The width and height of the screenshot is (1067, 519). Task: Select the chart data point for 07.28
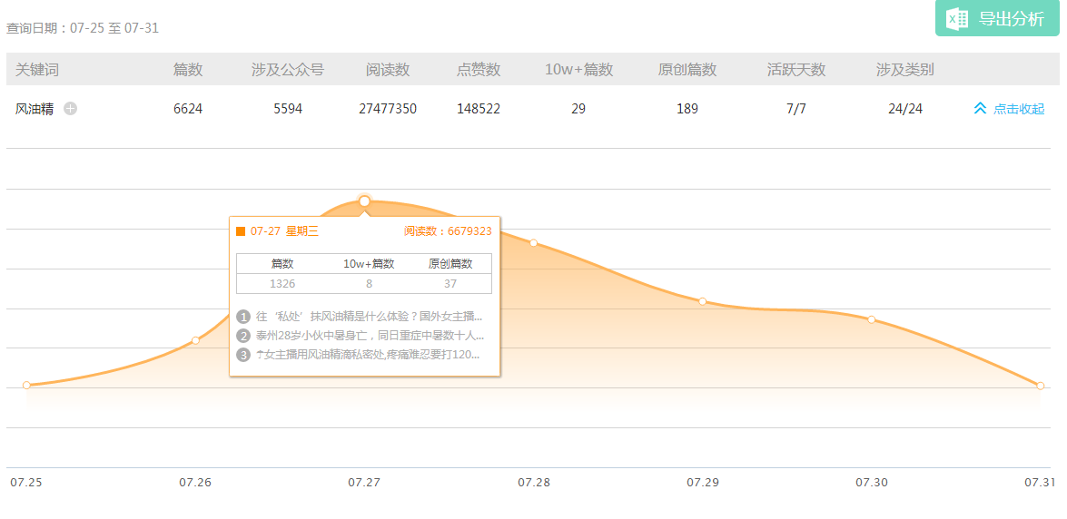pos(534,242)
